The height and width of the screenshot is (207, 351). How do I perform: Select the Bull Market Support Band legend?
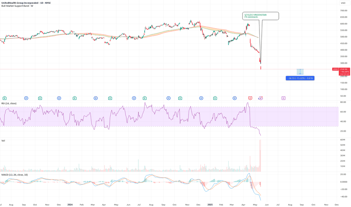17,6
